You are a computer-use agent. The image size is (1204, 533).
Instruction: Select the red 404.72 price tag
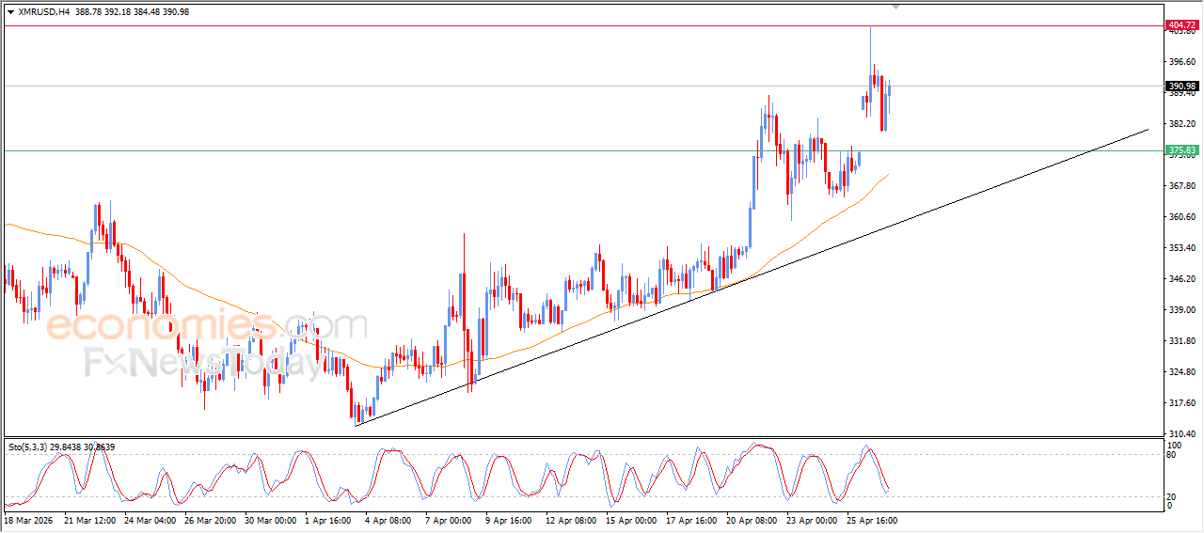click(x=1181, y=24)
